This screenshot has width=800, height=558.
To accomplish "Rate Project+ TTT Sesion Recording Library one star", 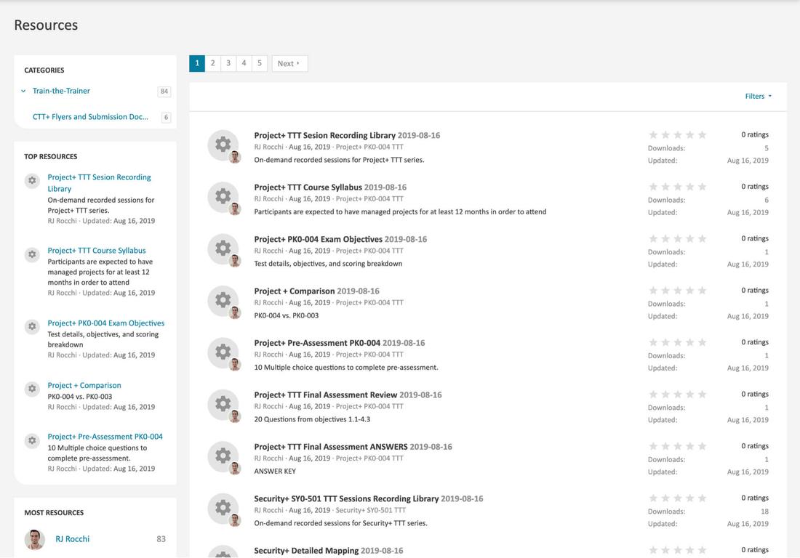I will 653,134.
